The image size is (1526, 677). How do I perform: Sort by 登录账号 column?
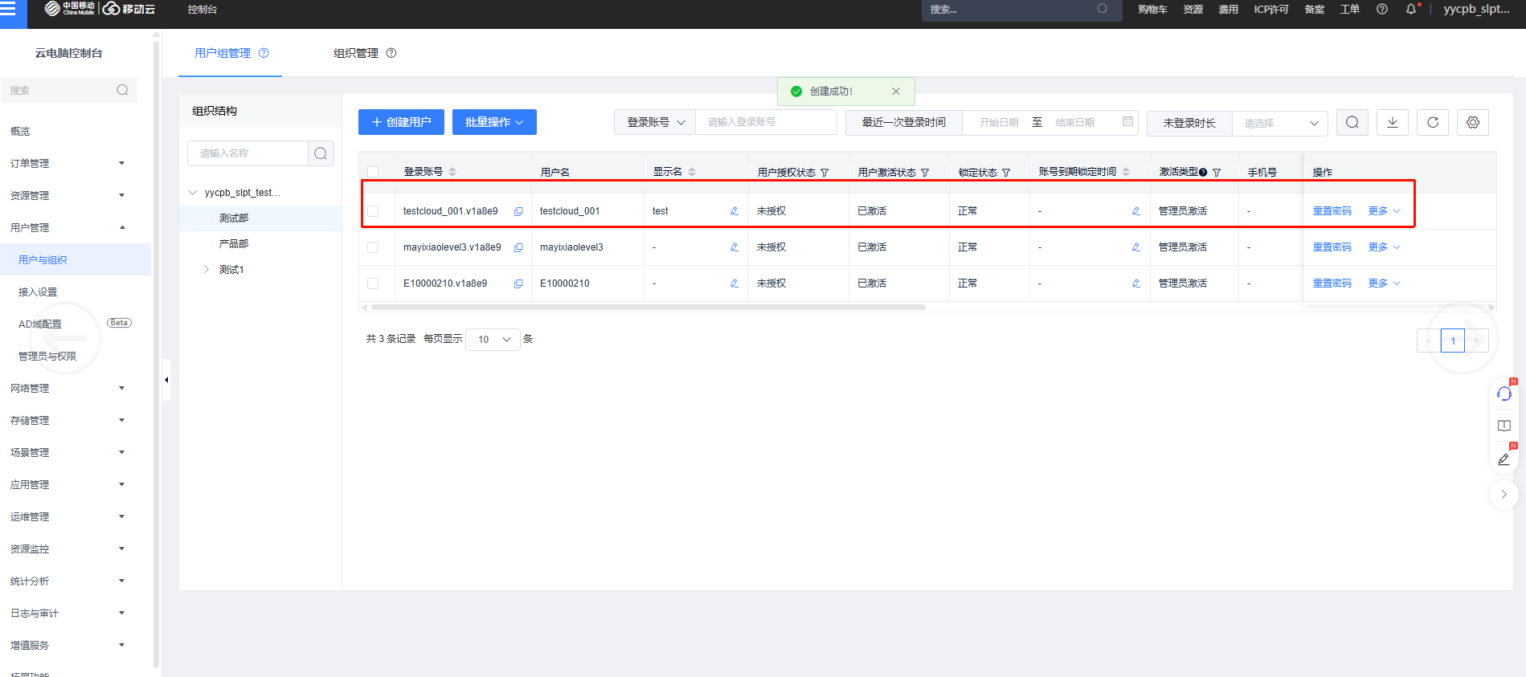(x=452, y=172)
